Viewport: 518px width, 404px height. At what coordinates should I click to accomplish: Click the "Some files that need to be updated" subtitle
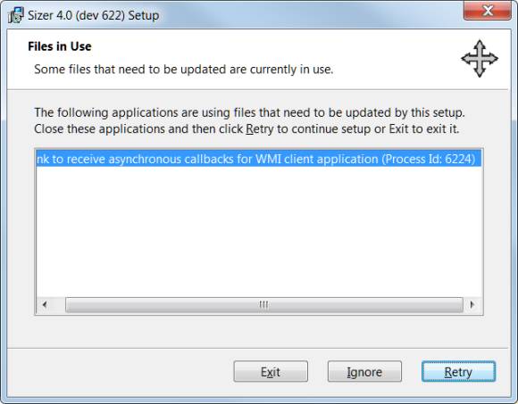pyautogui.click(x=184, y=70)
